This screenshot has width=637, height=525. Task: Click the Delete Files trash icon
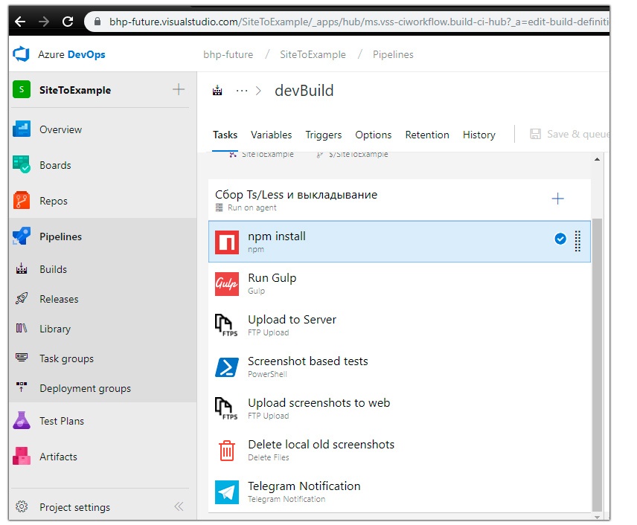[x=227, y=449]
